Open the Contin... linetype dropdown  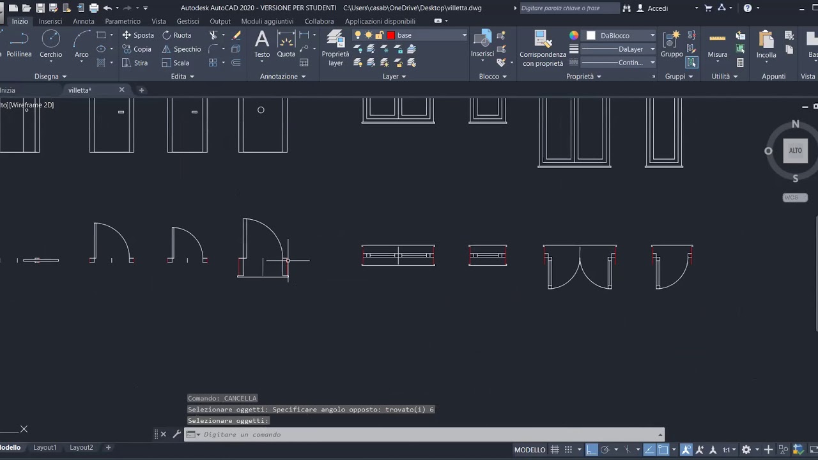652,63
